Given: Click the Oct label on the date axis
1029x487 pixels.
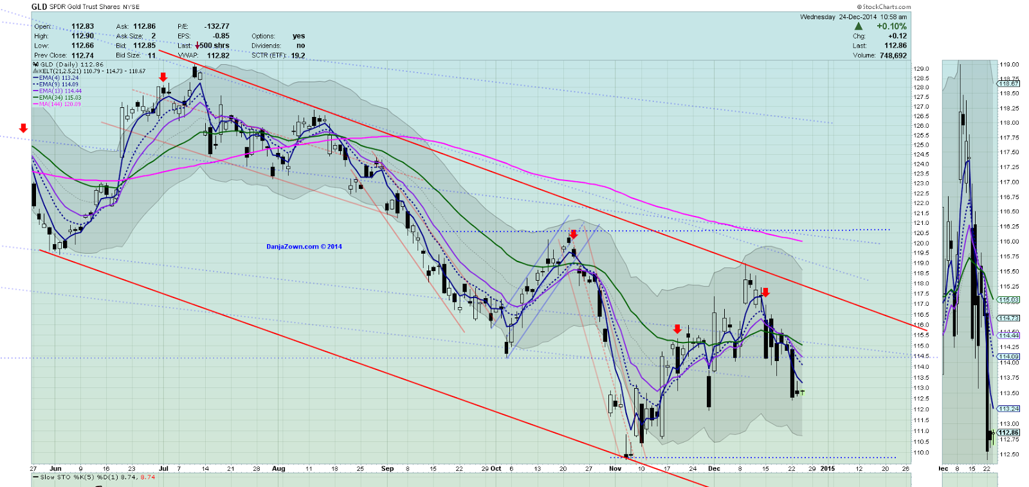Looking at the screenshot, I should click(x=496, y=468).
